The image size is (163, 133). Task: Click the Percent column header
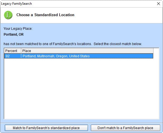13,51
